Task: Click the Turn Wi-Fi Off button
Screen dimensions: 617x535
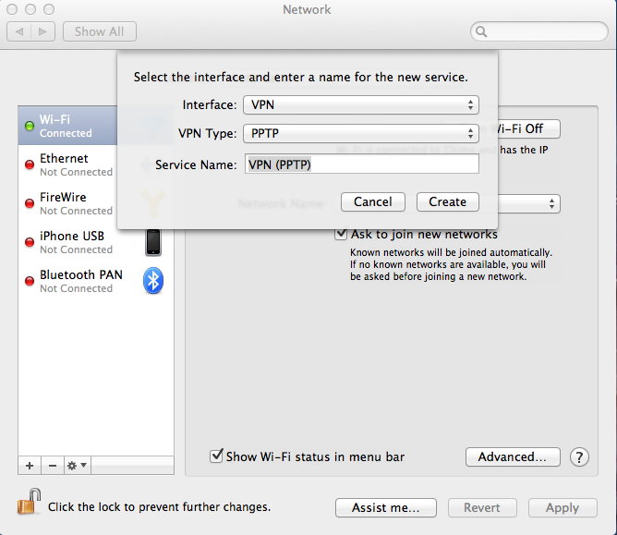Action: point(529,128)
